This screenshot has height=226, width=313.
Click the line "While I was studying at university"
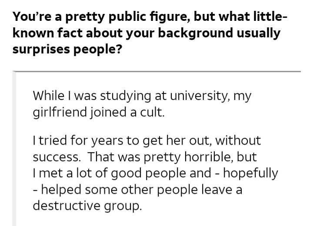[x=142, y=96]
